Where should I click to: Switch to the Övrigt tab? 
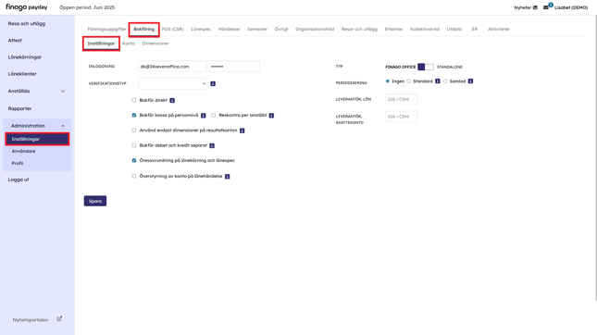281,29
